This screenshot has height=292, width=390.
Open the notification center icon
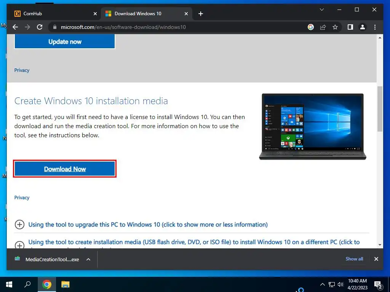point(378,284)
